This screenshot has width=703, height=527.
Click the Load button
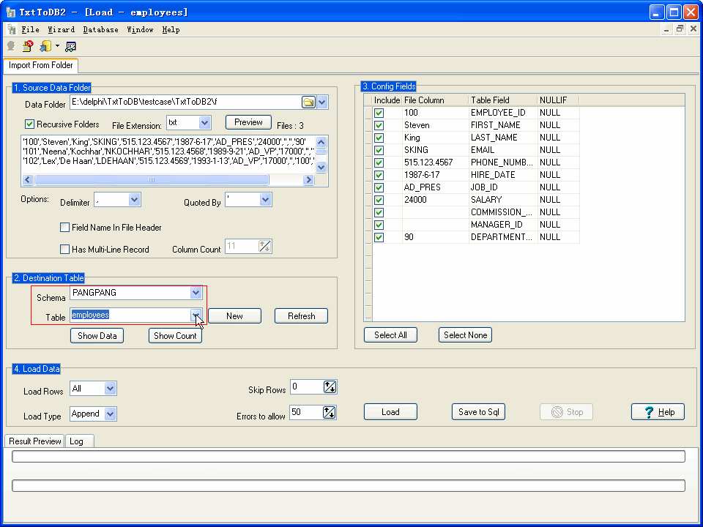point(390,412)
